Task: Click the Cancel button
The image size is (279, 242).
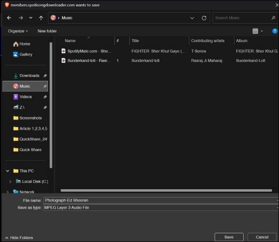Action: [262, 237]
